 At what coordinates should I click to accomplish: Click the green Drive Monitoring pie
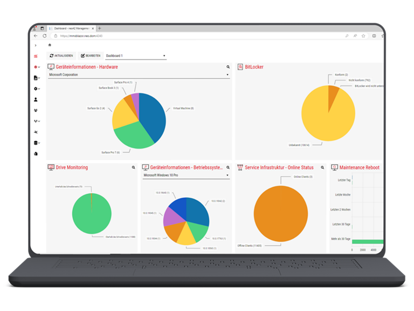pyautogui.click(x=92, y=214)
